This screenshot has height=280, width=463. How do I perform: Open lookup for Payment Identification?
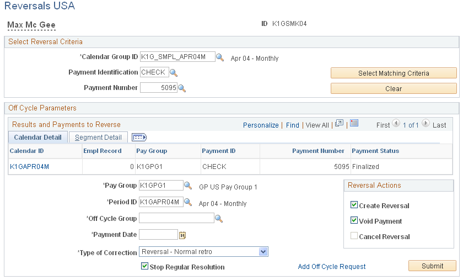(174, 72)
